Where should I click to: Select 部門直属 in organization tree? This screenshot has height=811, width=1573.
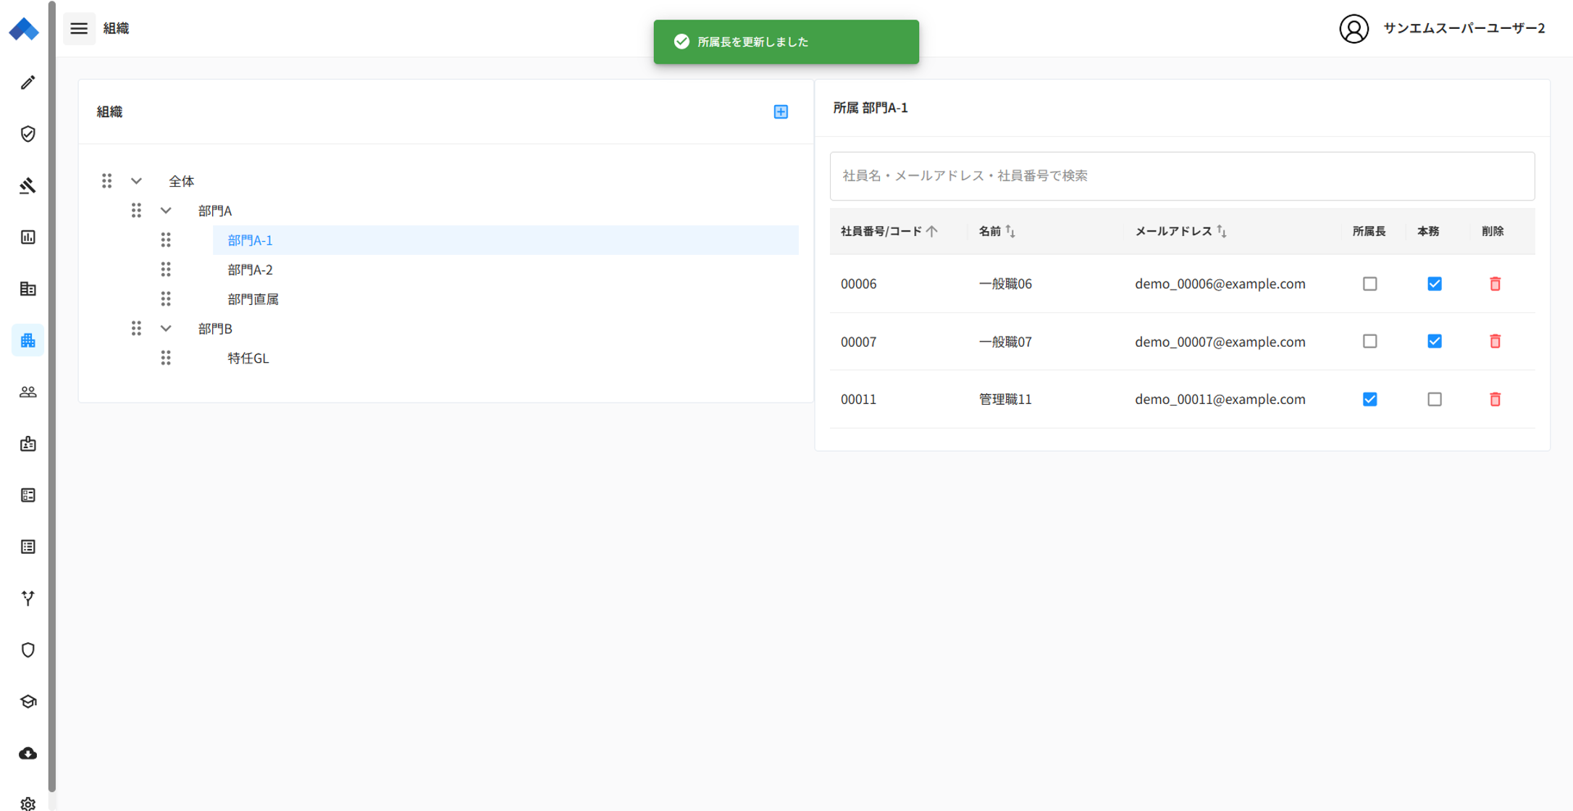click(253, 298)
